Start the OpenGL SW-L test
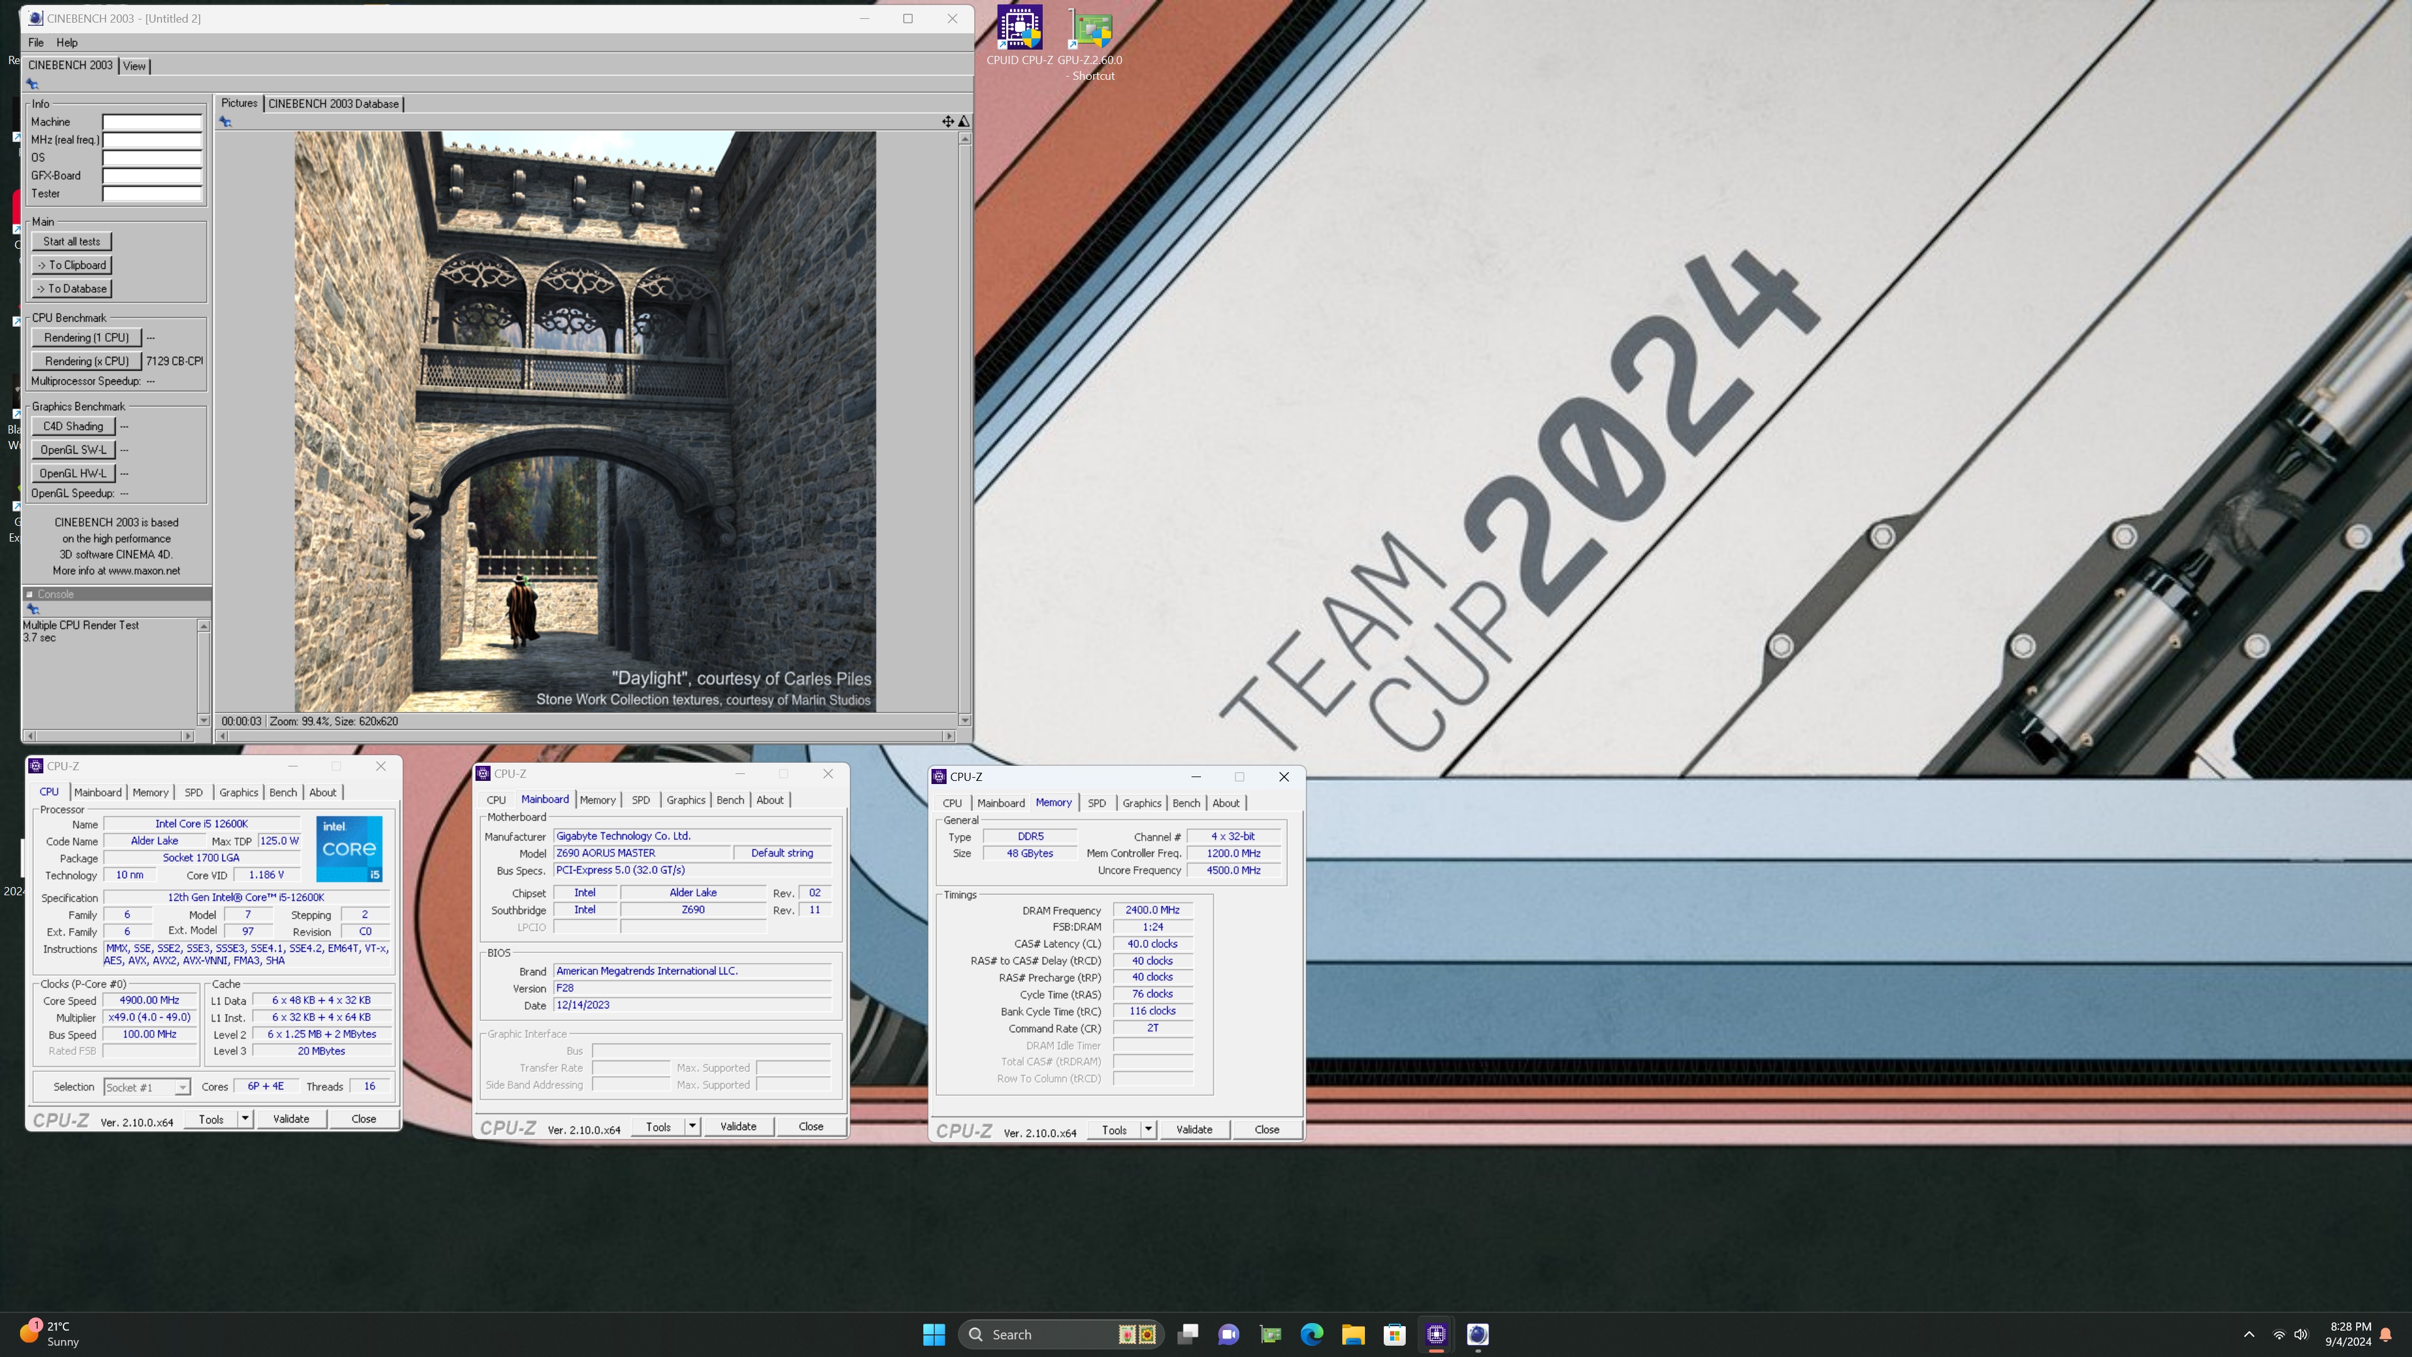 (73, 450)
